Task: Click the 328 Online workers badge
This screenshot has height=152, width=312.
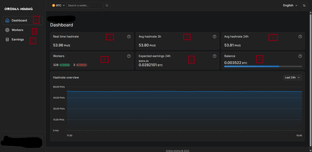Action: point(65,65)
